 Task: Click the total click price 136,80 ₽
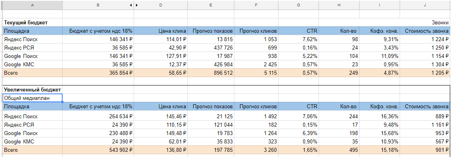pyautogui.click(x=161, y=150)
